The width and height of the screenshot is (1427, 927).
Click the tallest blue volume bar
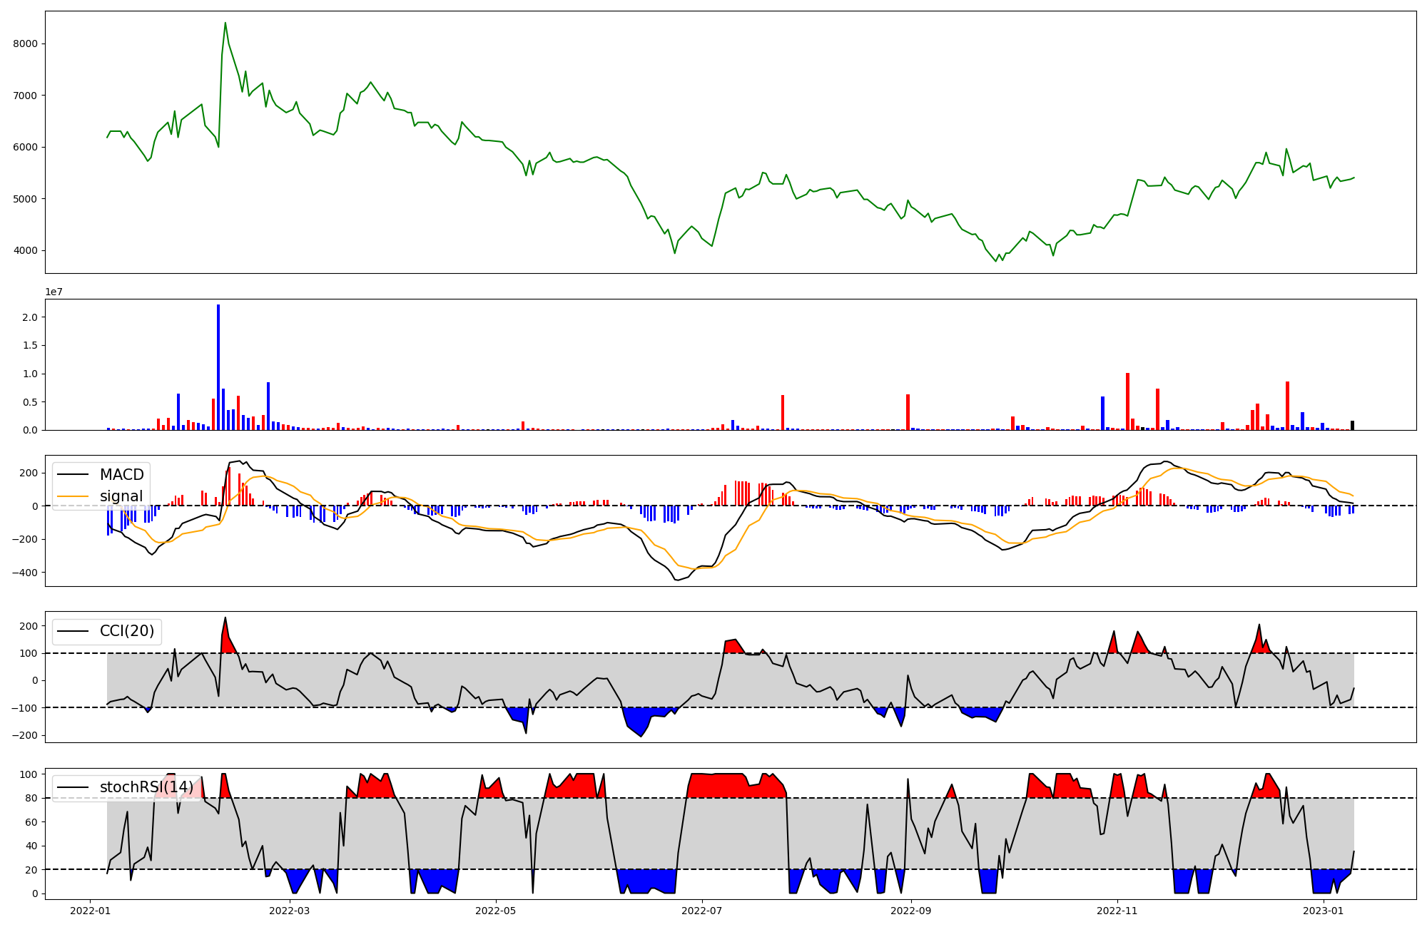pos(218,367)
